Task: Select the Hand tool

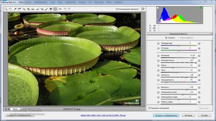Action: tap(10, 9)
